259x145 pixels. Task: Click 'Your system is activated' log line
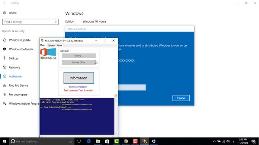[x=55, y=107]
